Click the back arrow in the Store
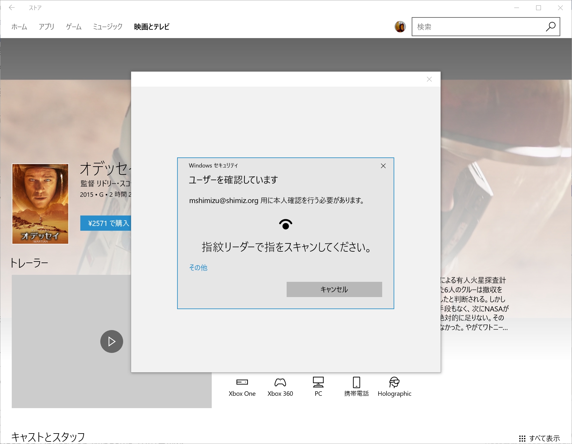Image resolution: width=572 pixels, height=444 pixels. point(12,8)
